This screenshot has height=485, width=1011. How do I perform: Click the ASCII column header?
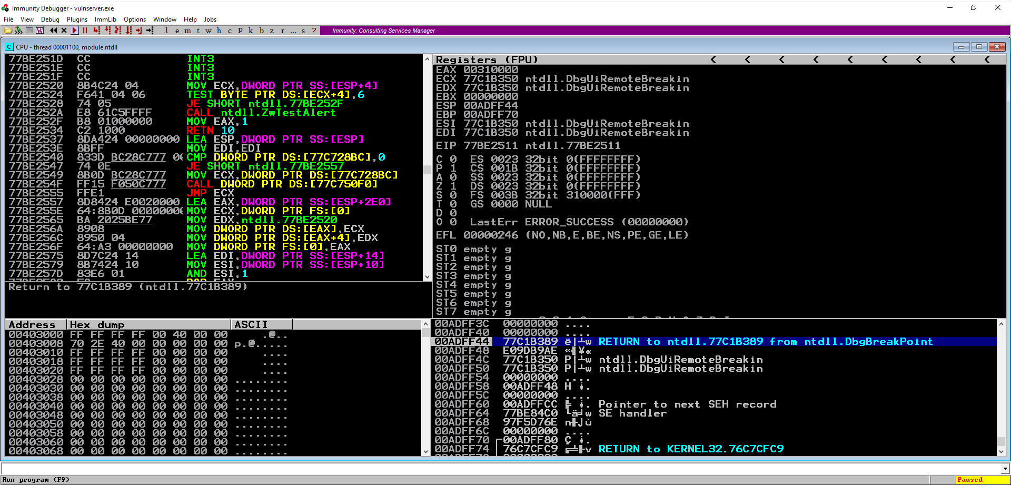(261, 324)
